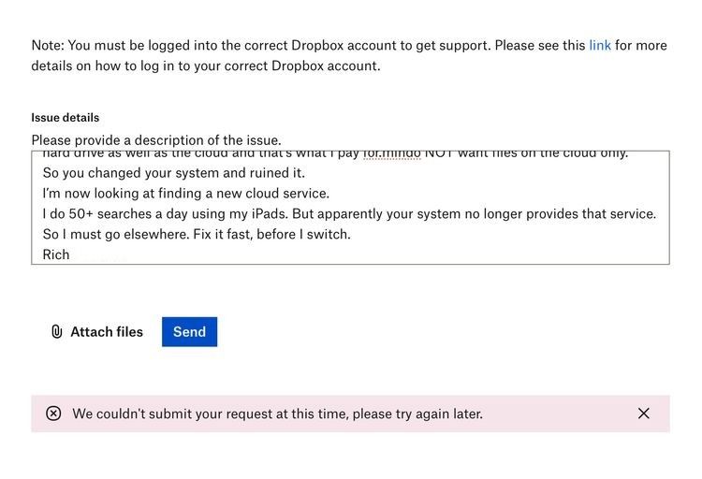Click the line "So you changed your system"
The height and width of the screenshot is (479, 702).
click(x=173, y=173)
